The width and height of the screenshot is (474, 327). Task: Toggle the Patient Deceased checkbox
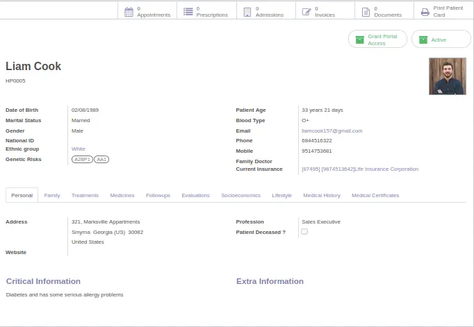point(304,232)
